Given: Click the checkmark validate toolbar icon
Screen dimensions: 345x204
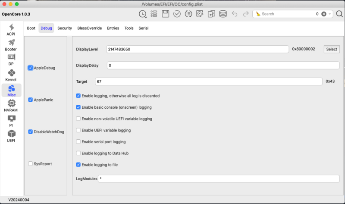Looking at the screenshot, I should pos(177,14).
